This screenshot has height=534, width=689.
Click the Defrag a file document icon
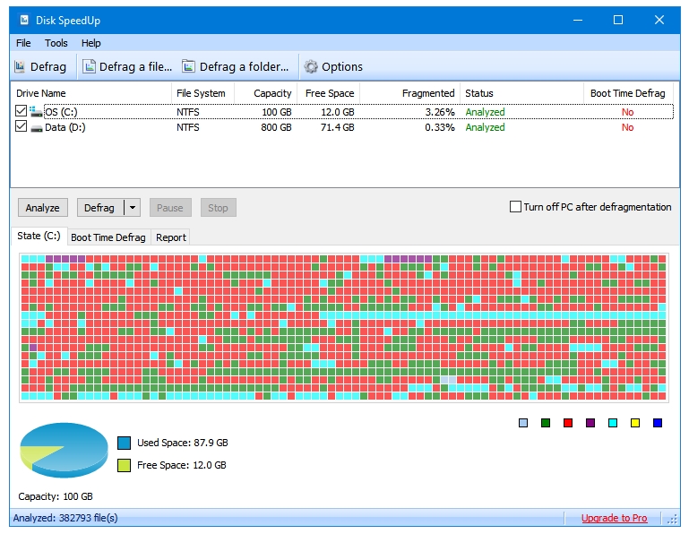[90, 66]
